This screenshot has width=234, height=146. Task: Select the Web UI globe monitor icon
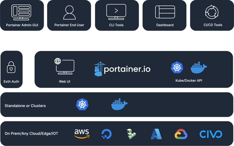coord(64,66)
